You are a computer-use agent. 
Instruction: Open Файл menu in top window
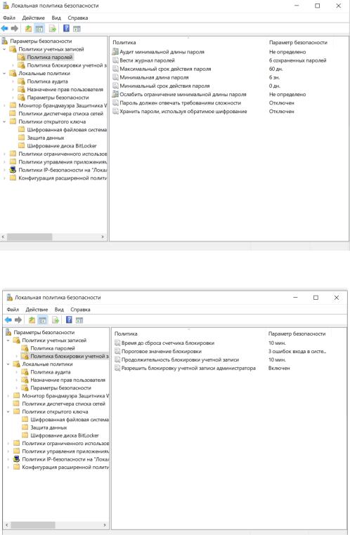pos(9,18)
